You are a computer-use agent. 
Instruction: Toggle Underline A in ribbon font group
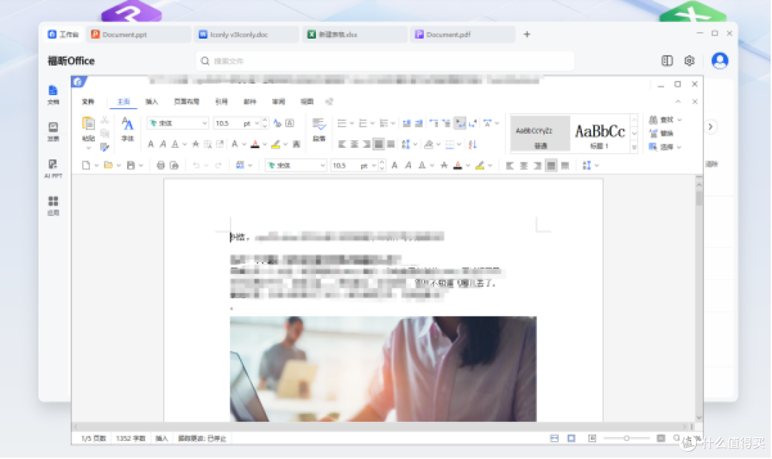point(175,144)
